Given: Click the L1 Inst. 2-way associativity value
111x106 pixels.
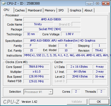Looking at the screenshot, I should (100, 71).
